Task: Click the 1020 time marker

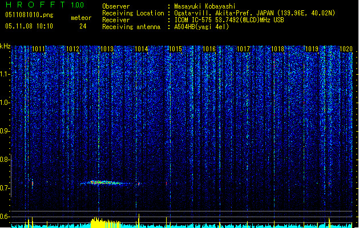Action: [346, 49]
